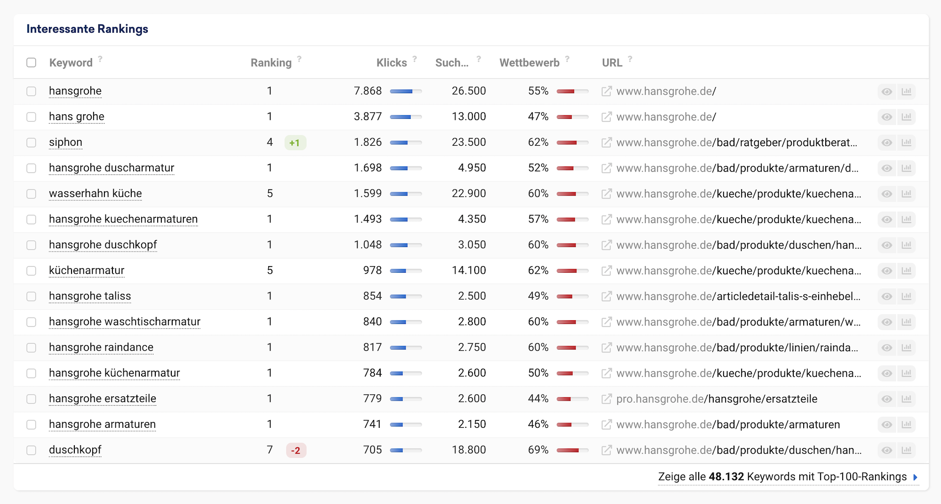Show chart icon for hansgrohe row

[906, 91]
